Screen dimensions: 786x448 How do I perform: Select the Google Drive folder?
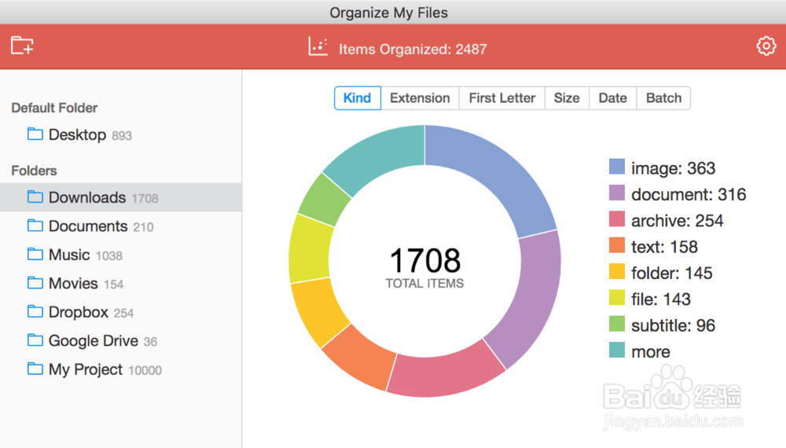(121, 341)
